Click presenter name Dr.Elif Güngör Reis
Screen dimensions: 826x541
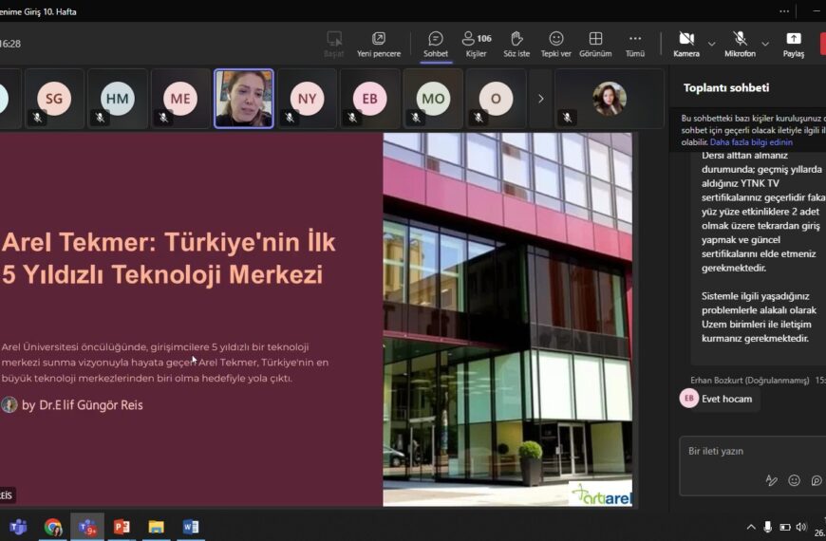(91, 405)
